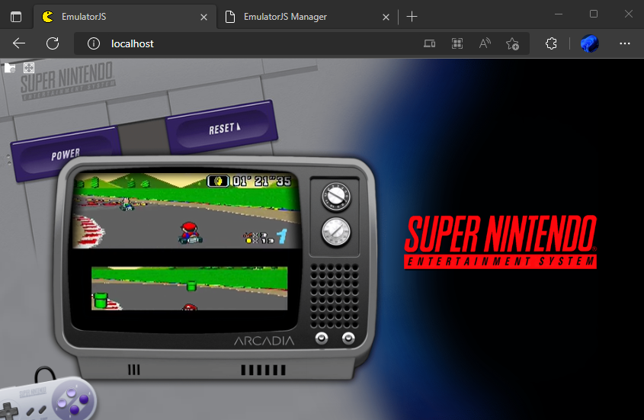The width and height of the screenshot is (644, 420).
Task: Maximize the browser window
Action: point(594,14)
